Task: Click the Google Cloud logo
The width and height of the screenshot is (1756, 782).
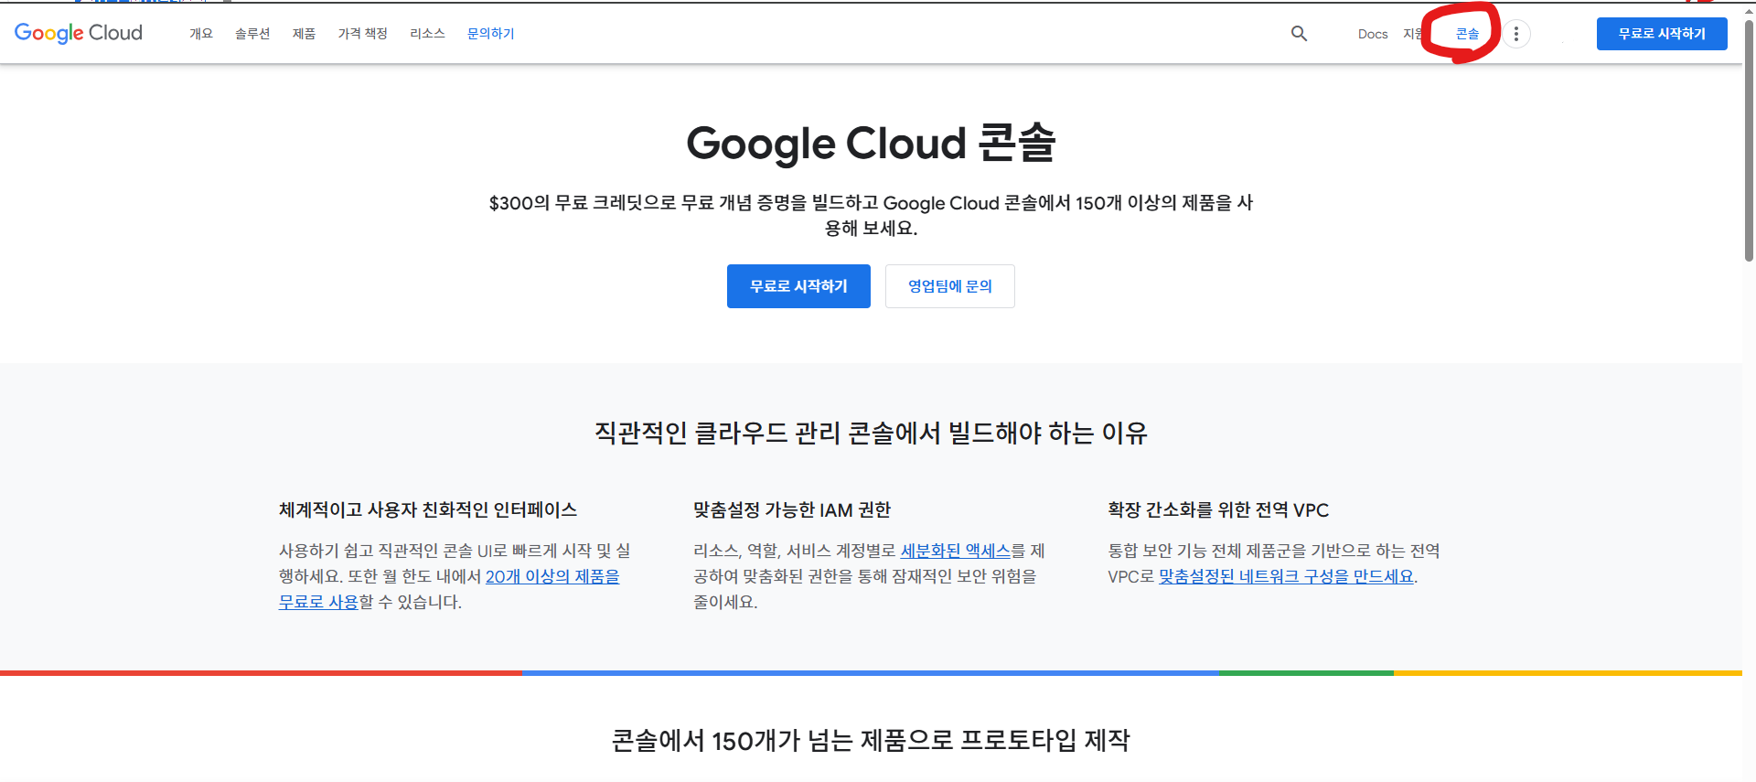Action: [79, 33]
